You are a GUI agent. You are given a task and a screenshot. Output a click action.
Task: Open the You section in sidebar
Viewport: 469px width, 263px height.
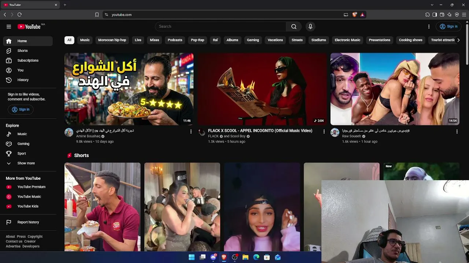click(x=28, y=70)
